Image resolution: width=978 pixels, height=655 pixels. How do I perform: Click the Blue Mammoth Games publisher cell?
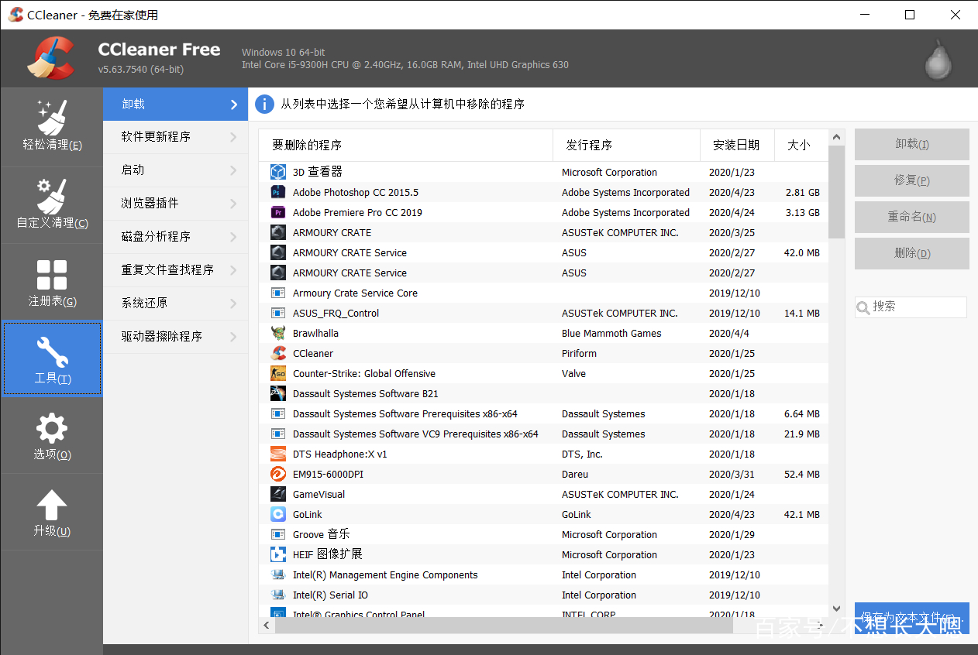coord(611,333)
